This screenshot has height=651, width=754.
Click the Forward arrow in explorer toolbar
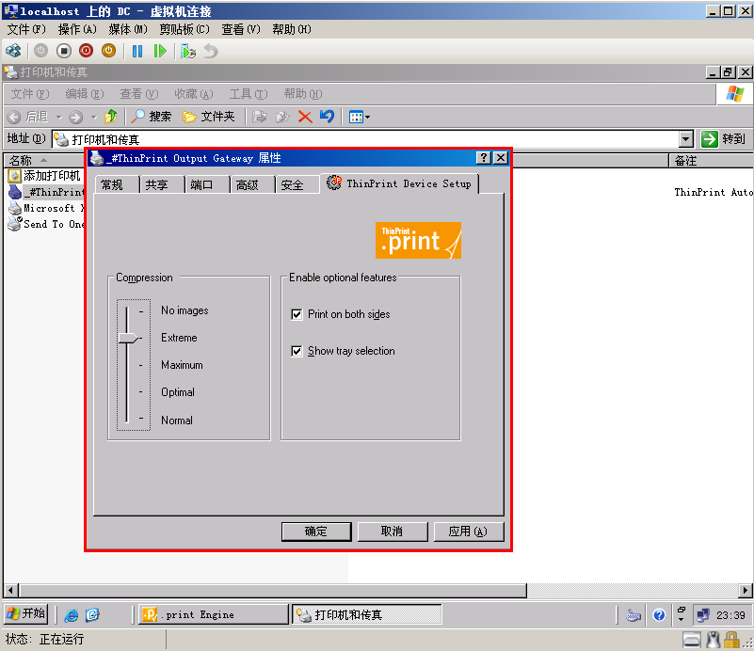coord(75,117)
